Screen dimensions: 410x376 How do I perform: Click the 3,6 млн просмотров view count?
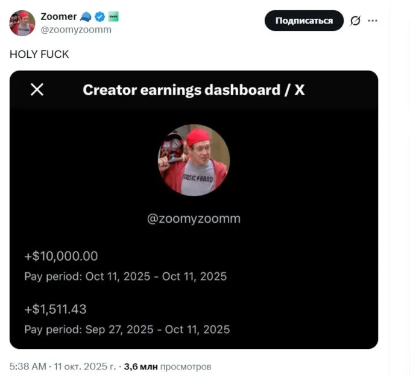pyautogui.click(x=168, y=366)
